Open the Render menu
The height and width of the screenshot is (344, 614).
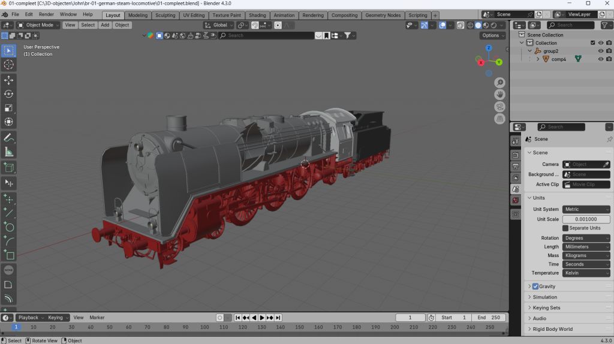(46, 14)
